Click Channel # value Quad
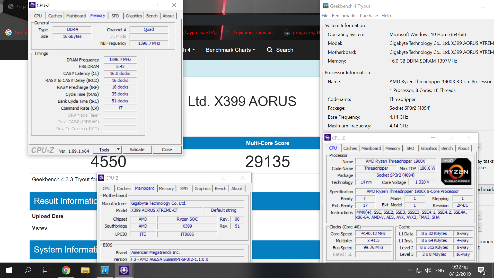494x278 pixels. click(x=149, y=29)
